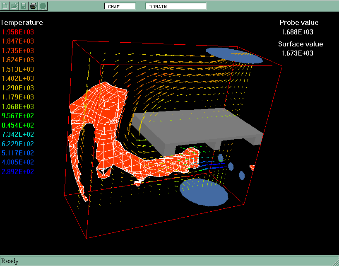
Task: Click the Surface value reading 1.673E+03
Action: pyautogui.click(x=297, y=53)
